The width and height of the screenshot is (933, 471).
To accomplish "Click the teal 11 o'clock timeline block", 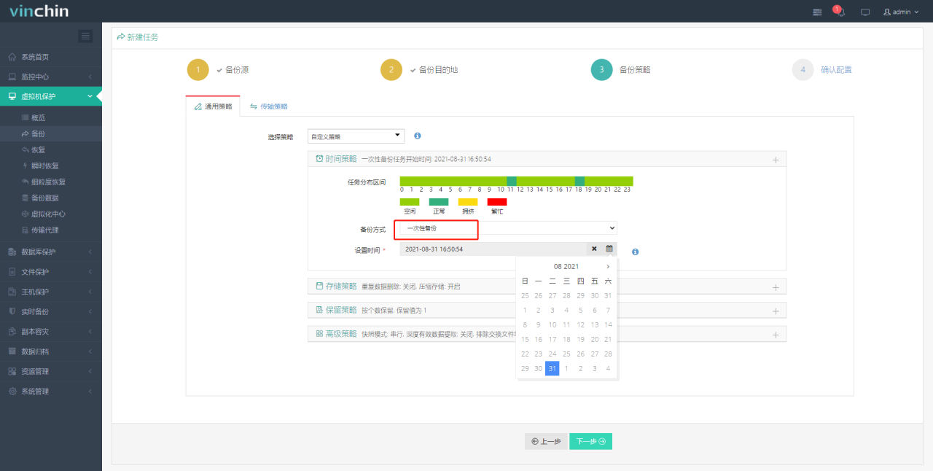I will (512, 181).
